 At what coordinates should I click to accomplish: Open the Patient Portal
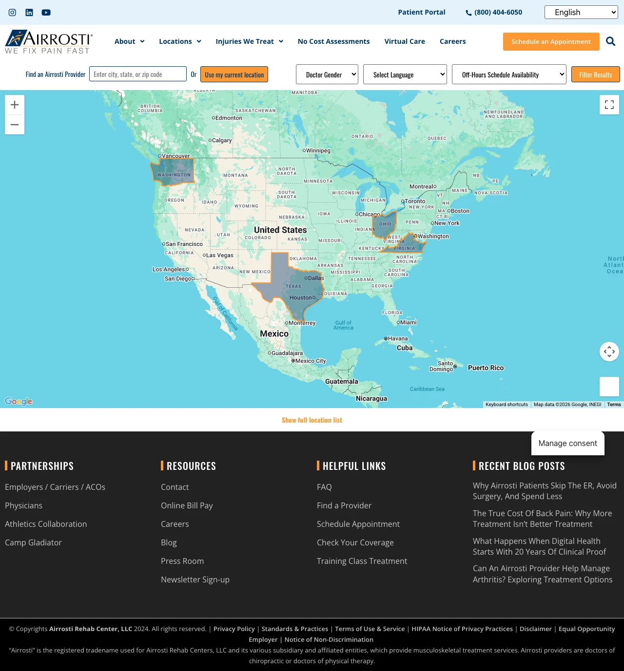422,12
